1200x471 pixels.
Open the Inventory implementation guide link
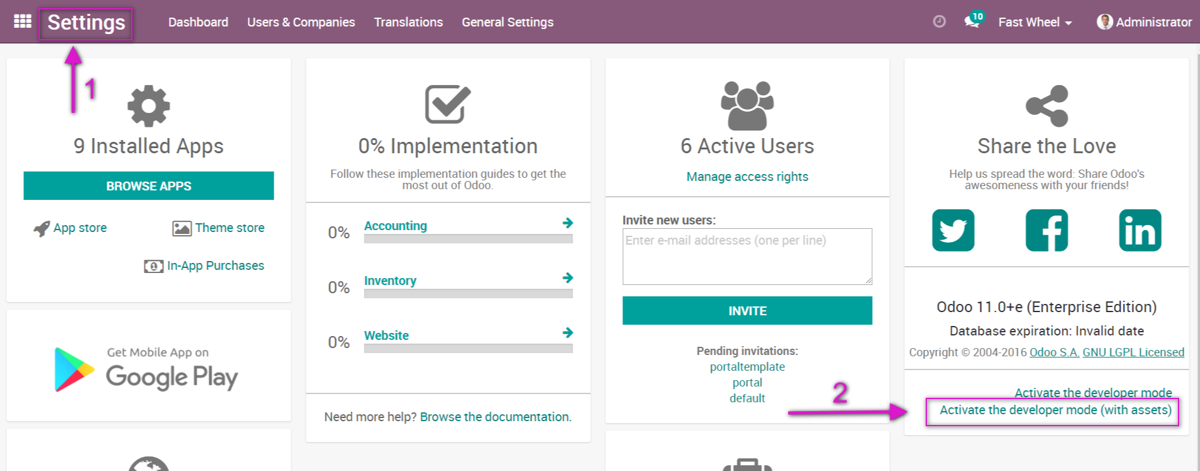point(390,281)
